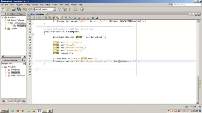
Task: Click the Next Bookmark icon
Action: point(66,18)
